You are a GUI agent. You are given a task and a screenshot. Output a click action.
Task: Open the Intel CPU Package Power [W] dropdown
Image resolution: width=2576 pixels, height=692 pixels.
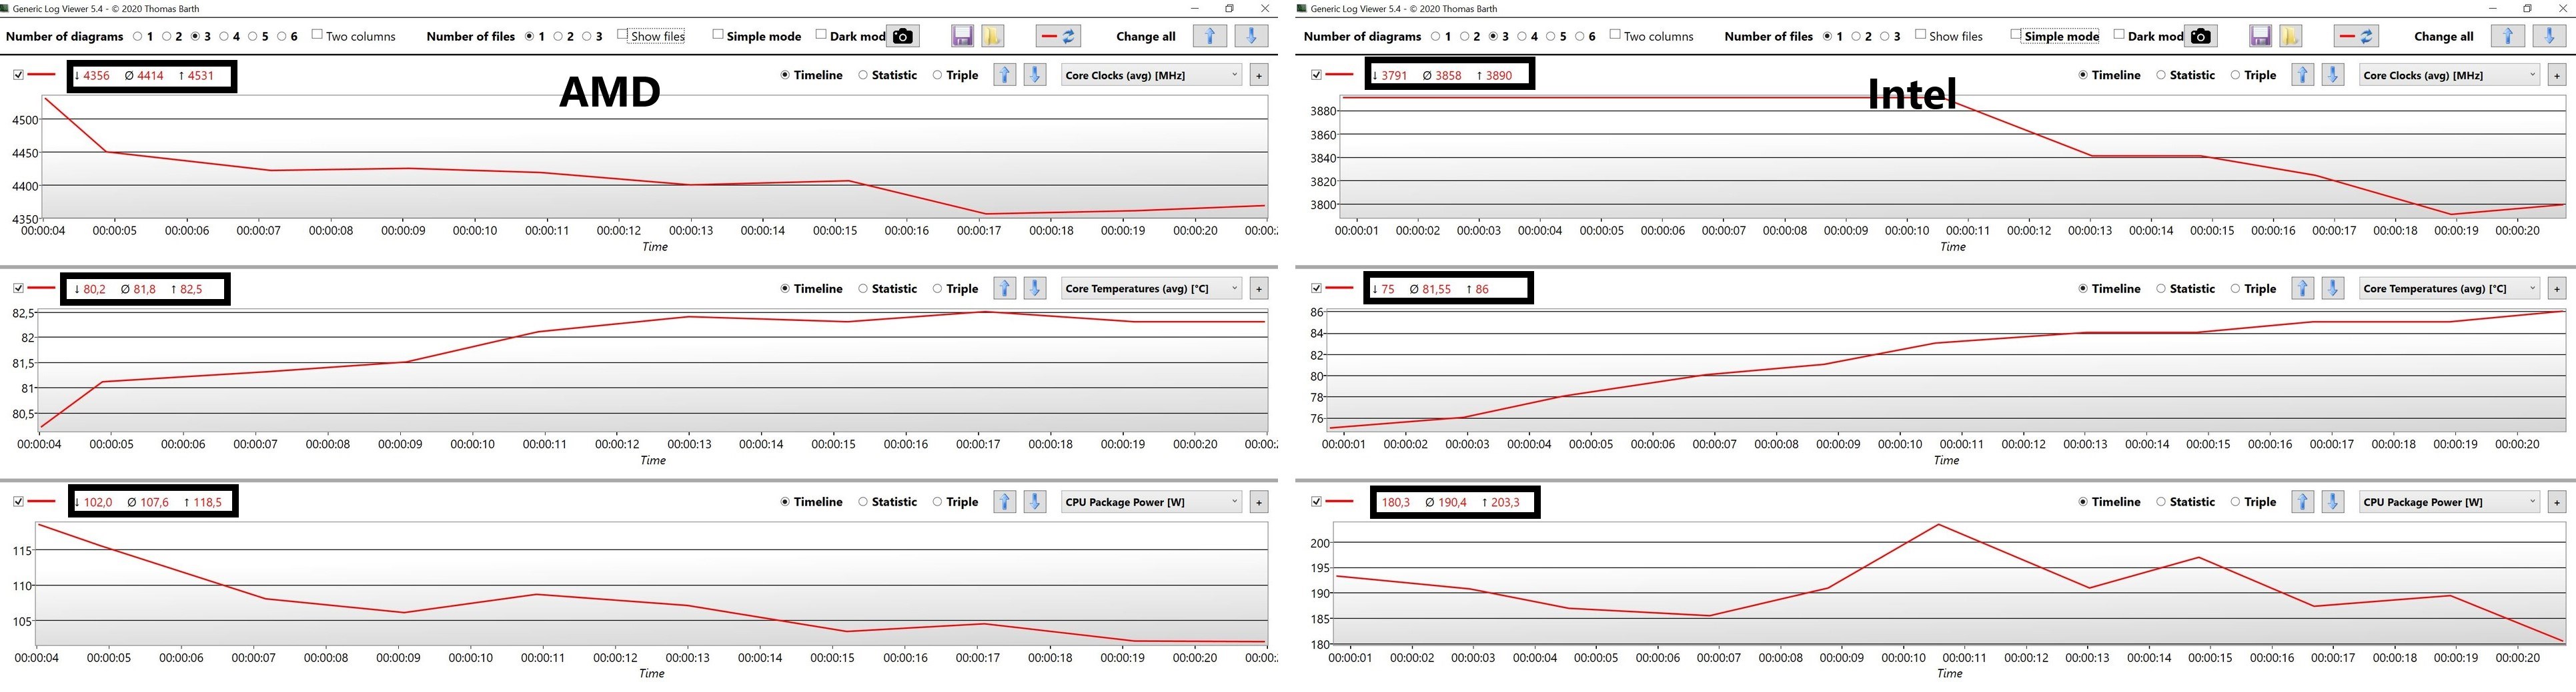(2450, 502)
